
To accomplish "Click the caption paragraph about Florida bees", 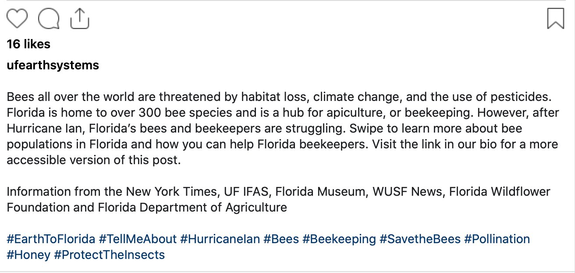I will (x=283, y=128).
